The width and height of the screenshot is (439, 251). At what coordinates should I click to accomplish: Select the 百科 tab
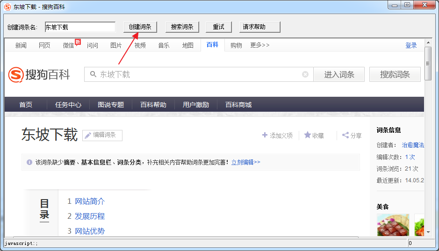coord(213,45)
